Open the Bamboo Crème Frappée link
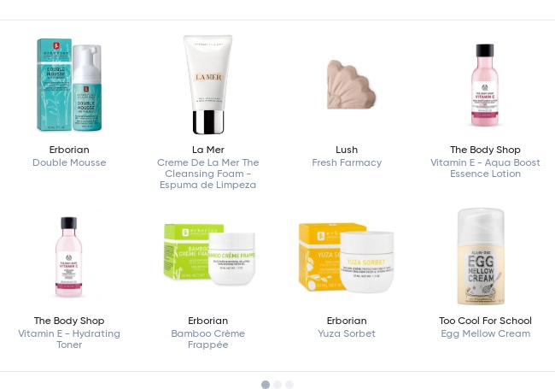Viewport: 555px width, 389px height. (207, 339)
